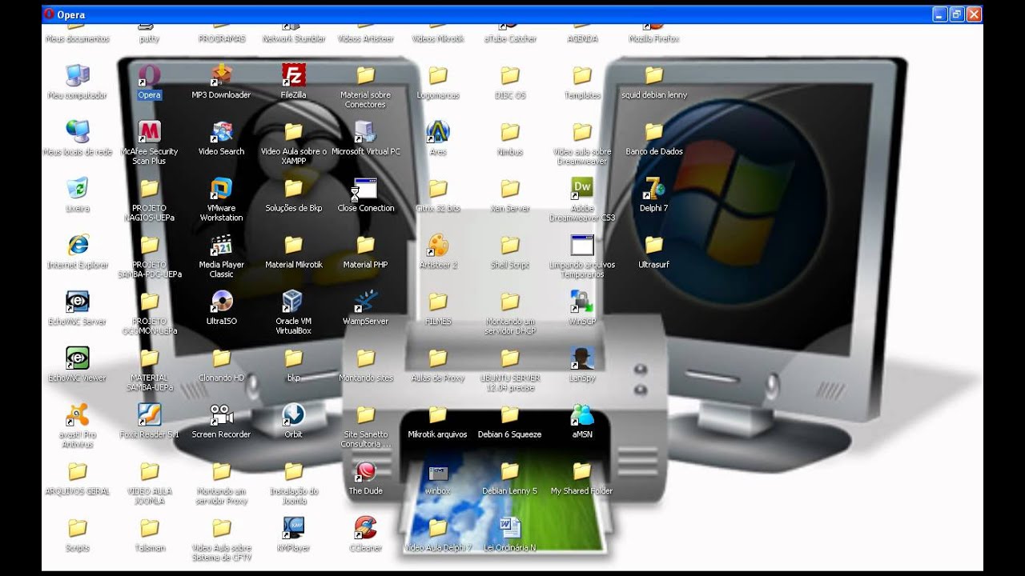The height and width of the screenshot is (576, 1025).
Task: Open Soluções de Bkp folder
Action: tap(294, 189)
